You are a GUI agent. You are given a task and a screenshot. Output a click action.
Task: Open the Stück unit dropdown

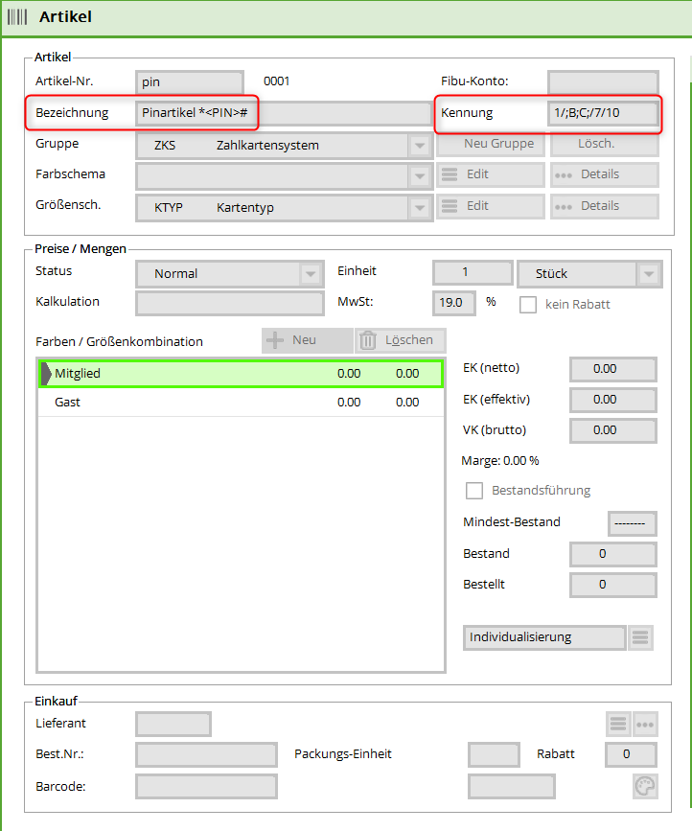tap(589, 274)
